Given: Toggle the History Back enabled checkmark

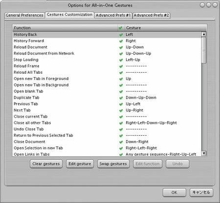Looking at the screenshot, I should pyautogui.click(x=121, y=35).
